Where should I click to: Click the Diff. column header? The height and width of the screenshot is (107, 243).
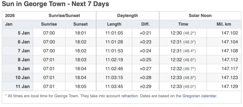tap(145, 24)
